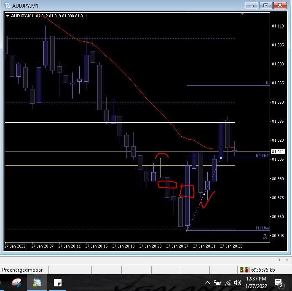
Task: Click the current price tag 81.011
Action: click(x=278, y=151)
